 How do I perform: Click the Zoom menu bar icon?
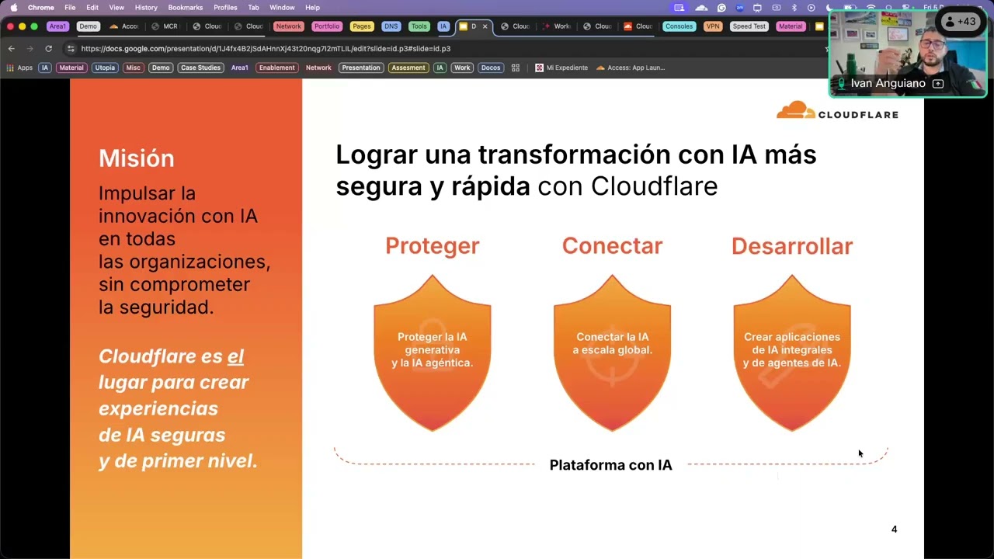tap(739, 7)
